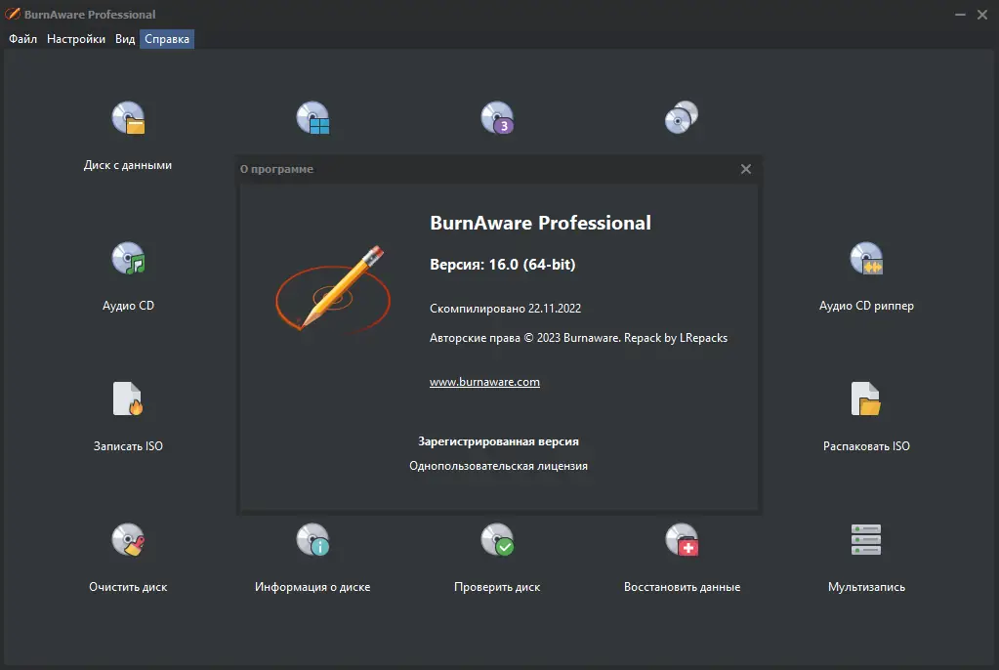999x670 pixels.
Task: Click the BurnAware Professional heading in dialog
Action: [540, 223]
